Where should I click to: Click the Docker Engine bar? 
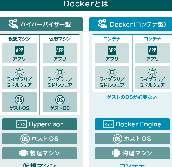(132, 124)
